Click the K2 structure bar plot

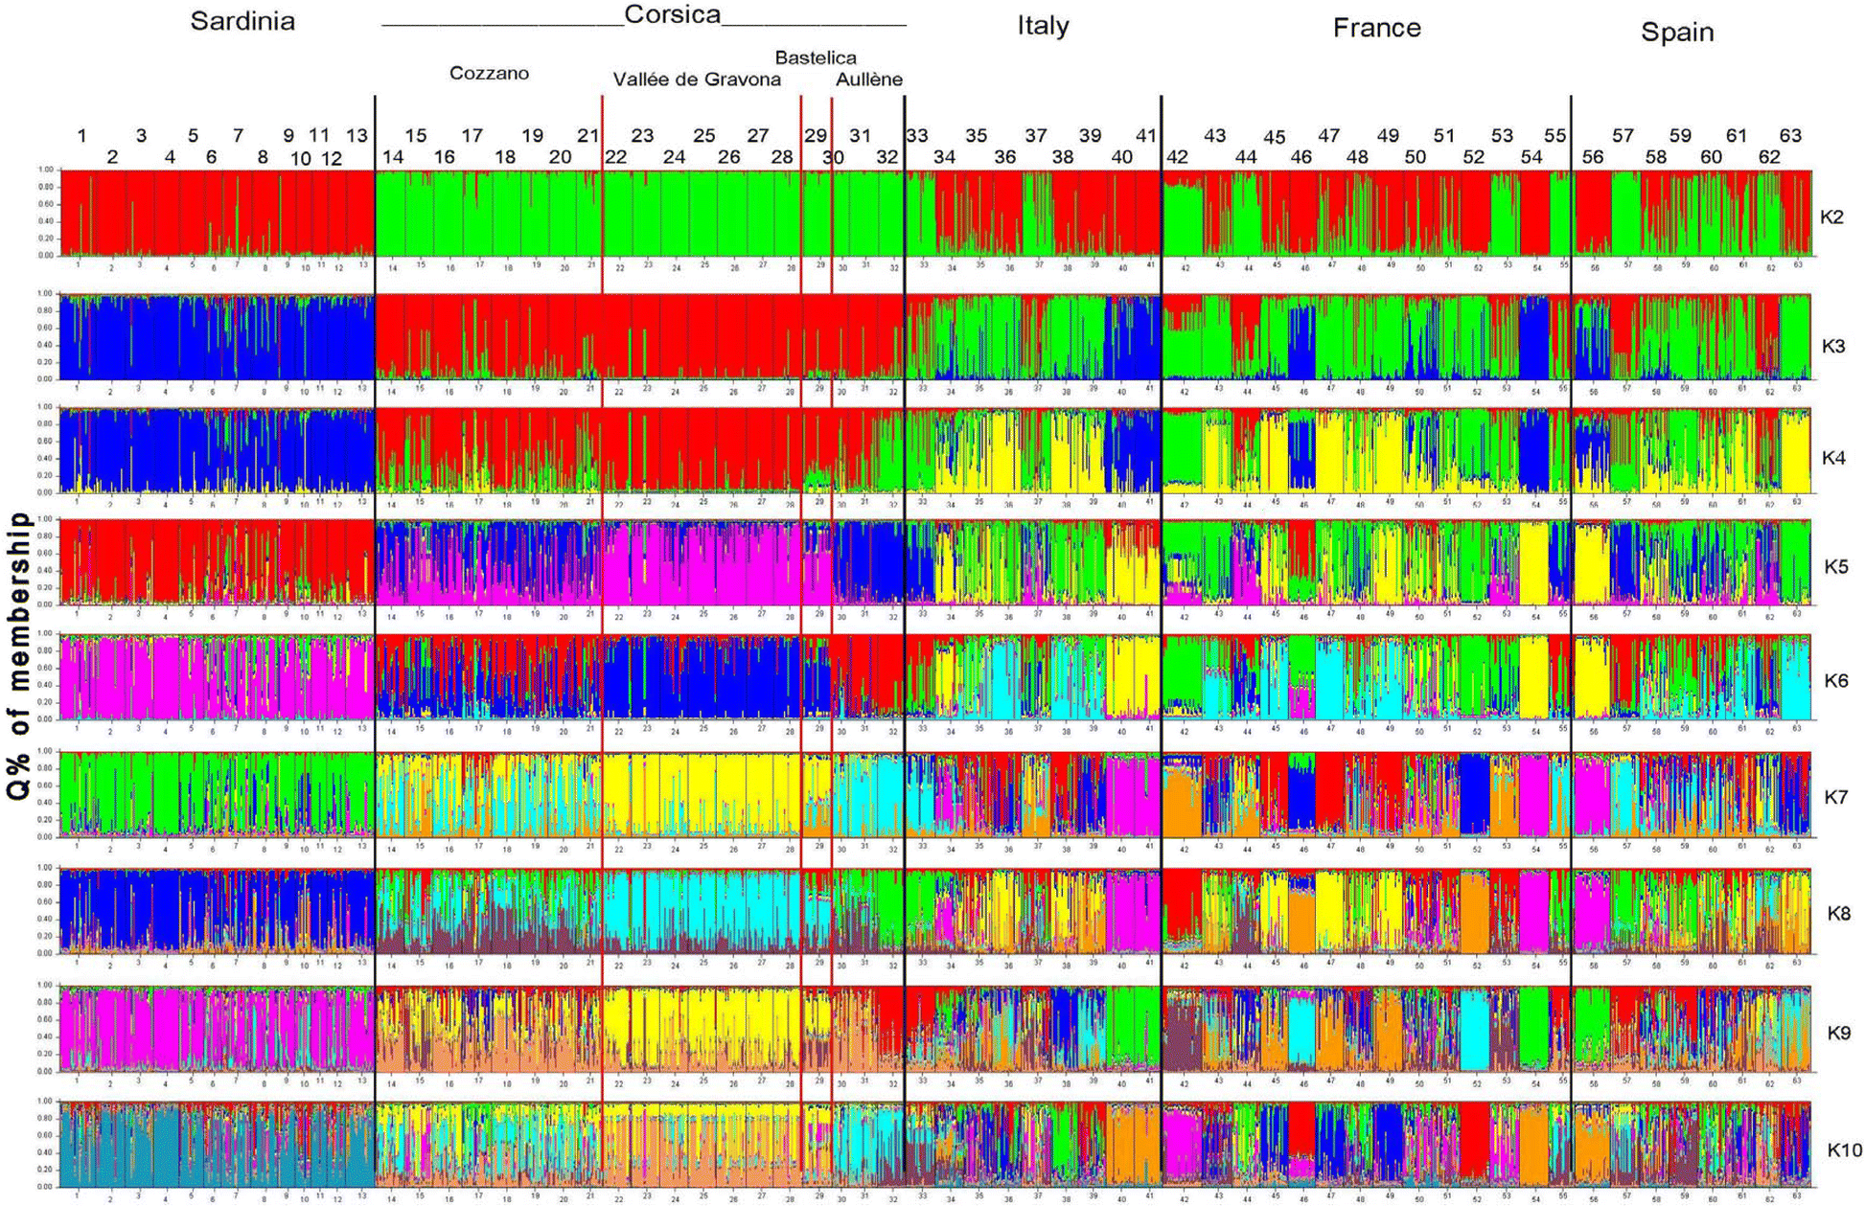pos(935,213)
